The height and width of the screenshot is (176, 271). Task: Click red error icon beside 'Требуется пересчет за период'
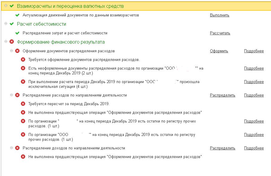click(x=23, y=104)
